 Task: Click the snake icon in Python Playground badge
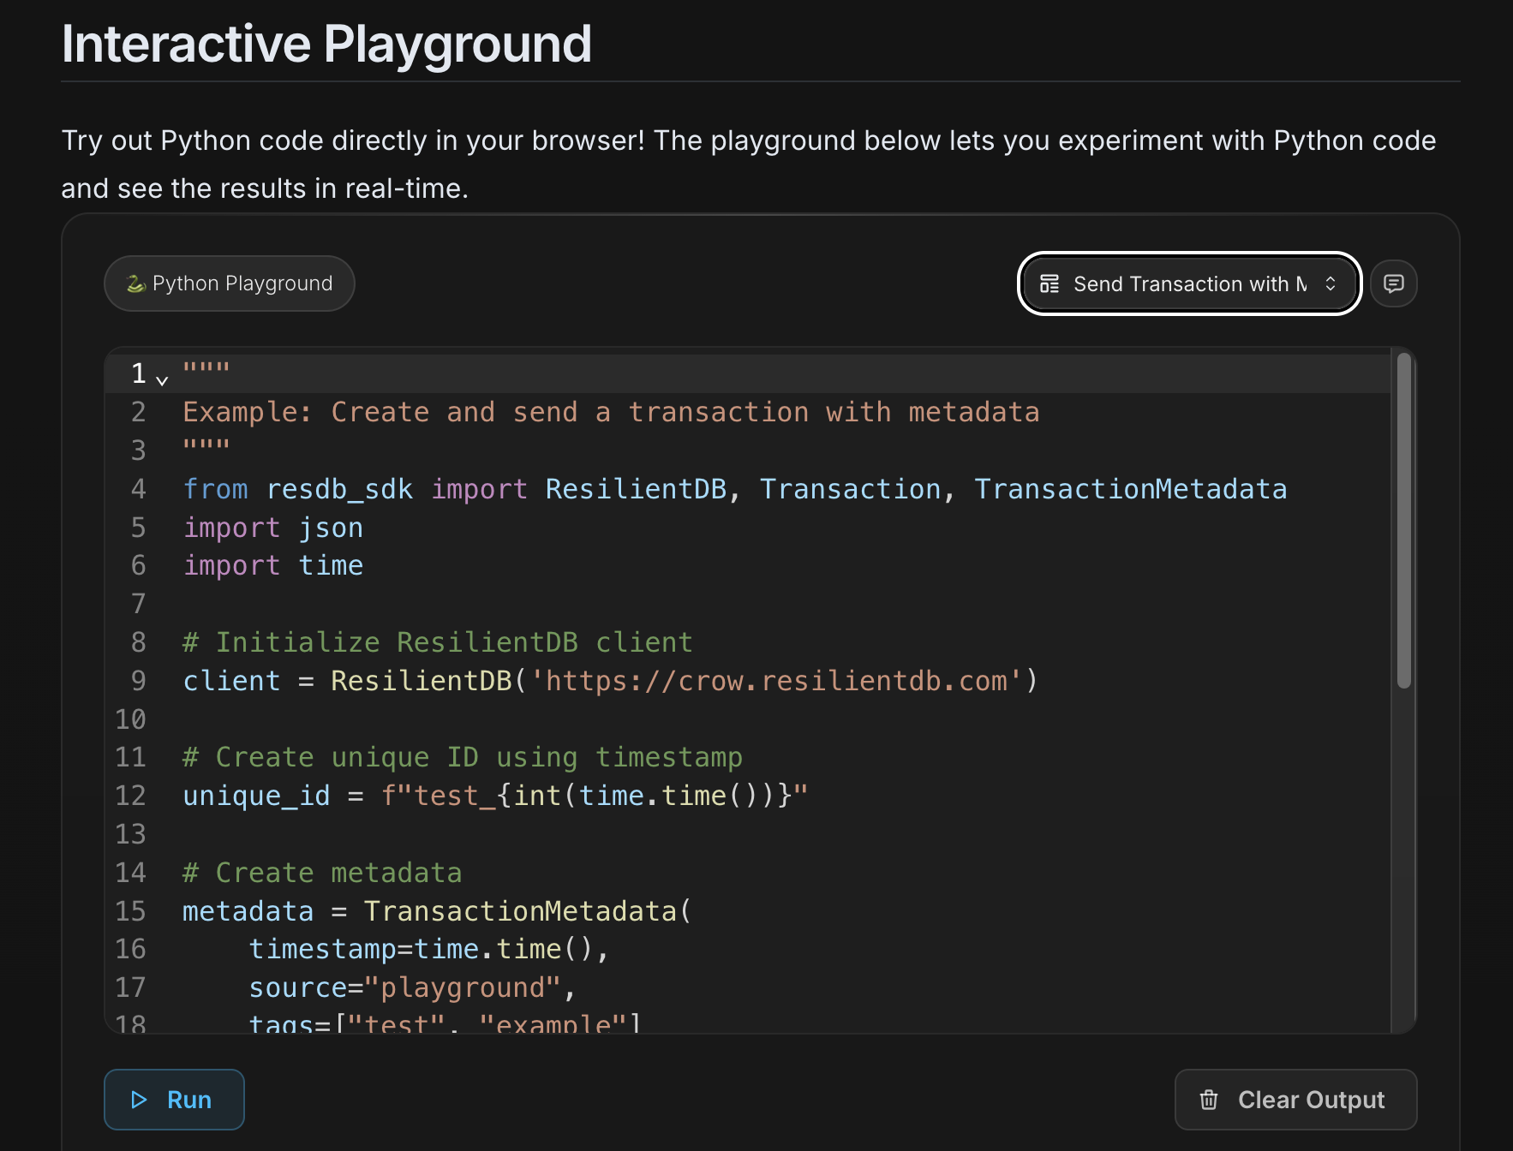coord(135,283)
